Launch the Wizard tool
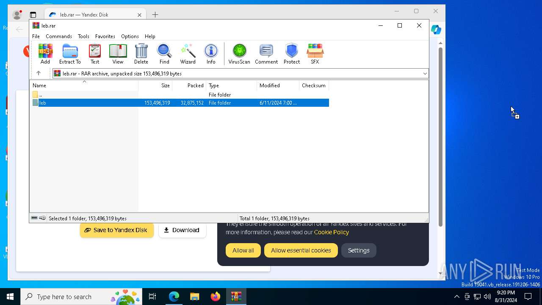Viewport: 542px width, 305px height. (x=188, y=54)
